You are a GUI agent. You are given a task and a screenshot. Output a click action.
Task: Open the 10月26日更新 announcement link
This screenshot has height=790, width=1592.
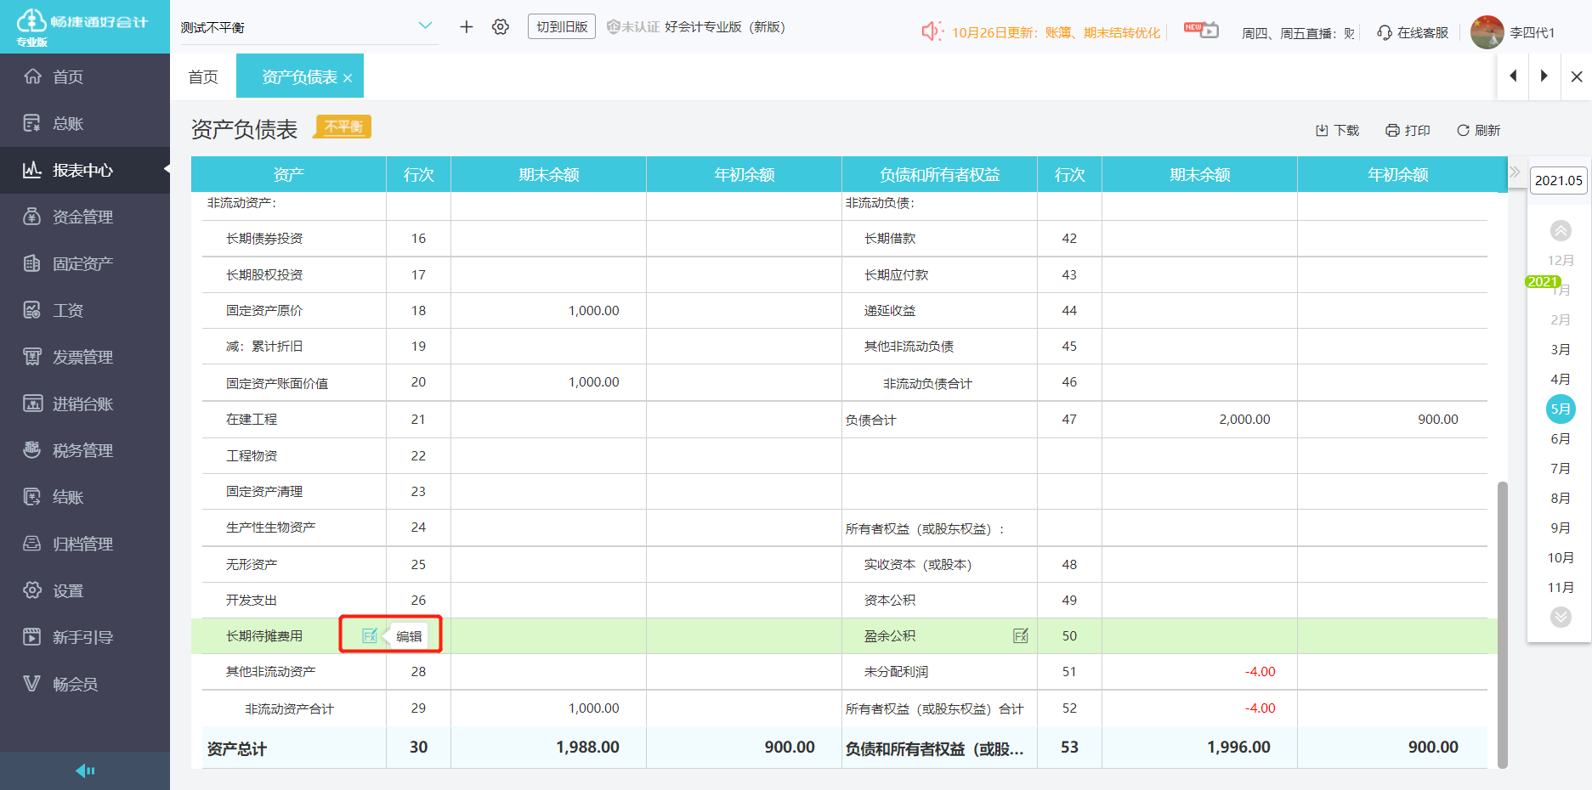click(1056, 32)
